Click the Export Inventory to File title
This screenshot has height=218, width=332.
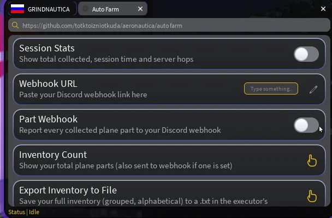[x=68, y=190]
